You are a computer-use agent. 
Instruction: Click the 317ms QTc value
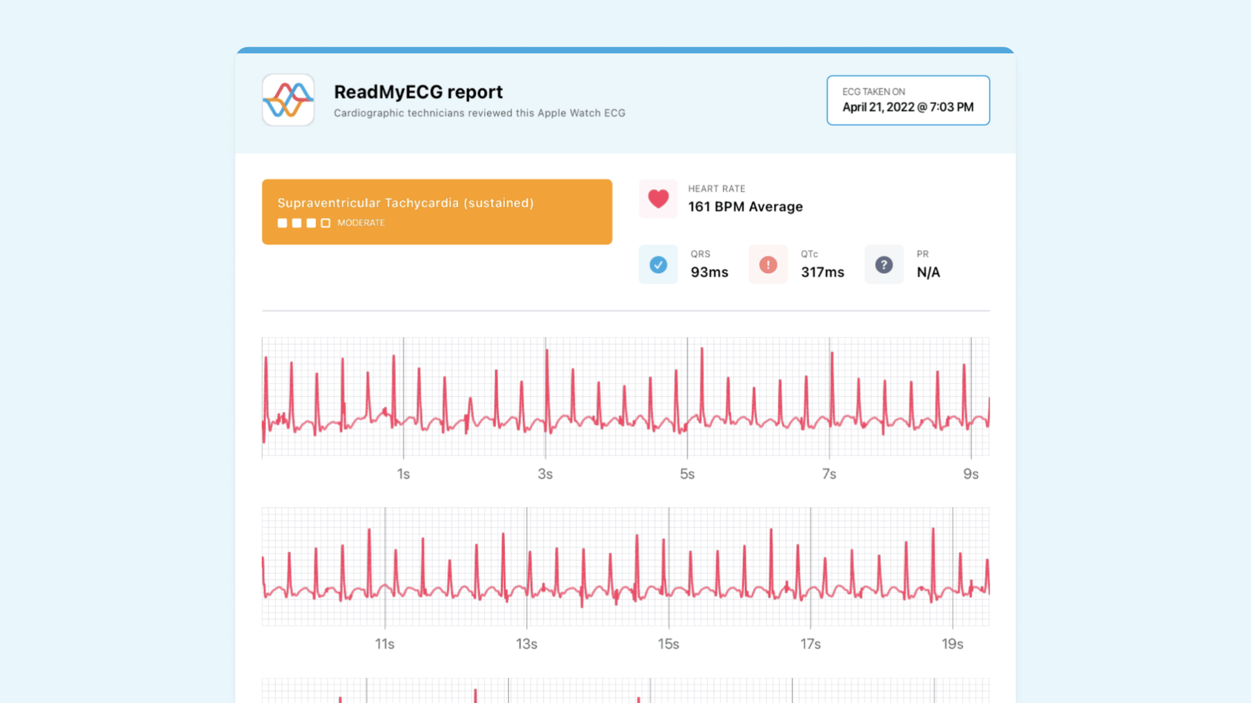822,272
